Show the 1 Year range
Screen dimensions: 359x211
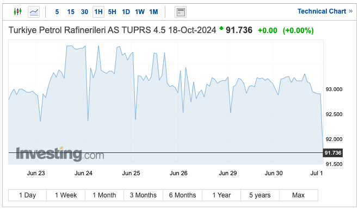click(x=221, y=195)
